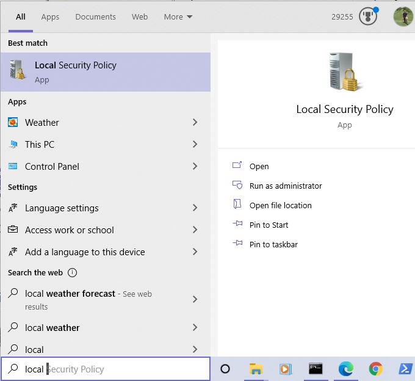Open PowerShell from taskbar

click(x=405, y=369)
